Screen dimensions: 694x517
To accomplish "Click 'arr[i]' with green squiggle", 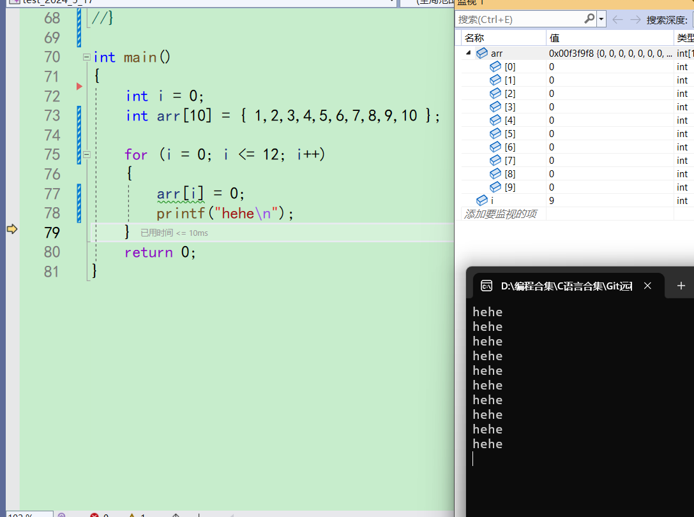I will [180, 194].
